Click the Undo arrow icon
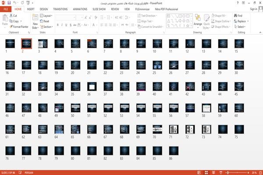The image size is (263, 175). (x=15, y=3)
